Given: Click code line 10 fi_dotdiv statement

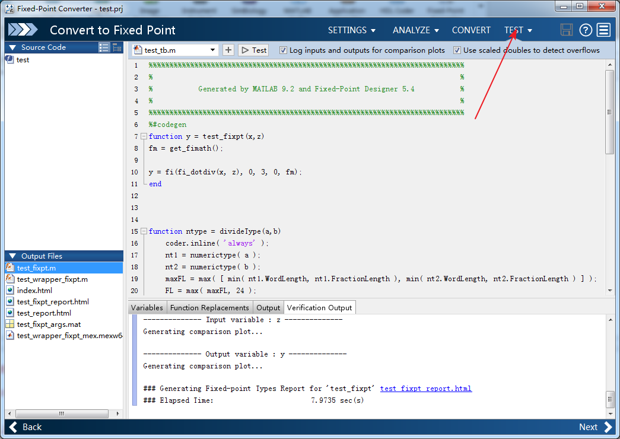Looking at the screenshot, I should [x=225, y=172].
